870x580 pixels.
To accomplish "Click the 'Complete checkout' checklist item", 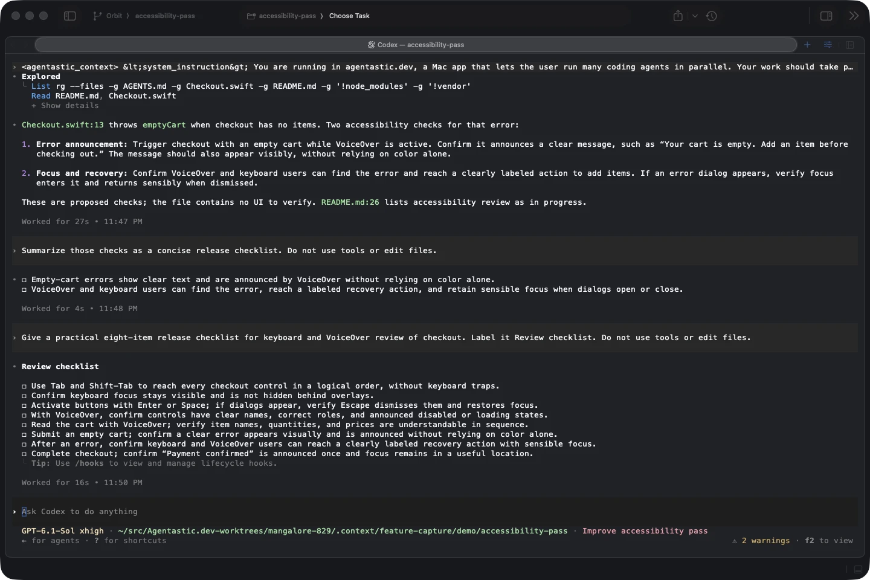I will 277,454.
